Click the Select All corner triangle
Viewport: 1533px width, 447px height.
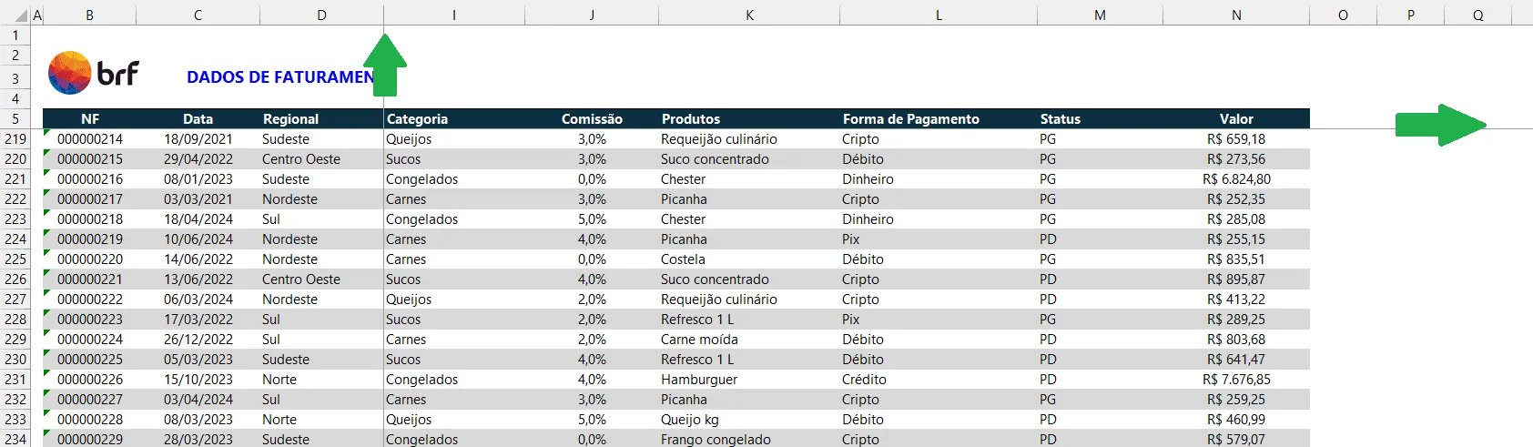22,15
